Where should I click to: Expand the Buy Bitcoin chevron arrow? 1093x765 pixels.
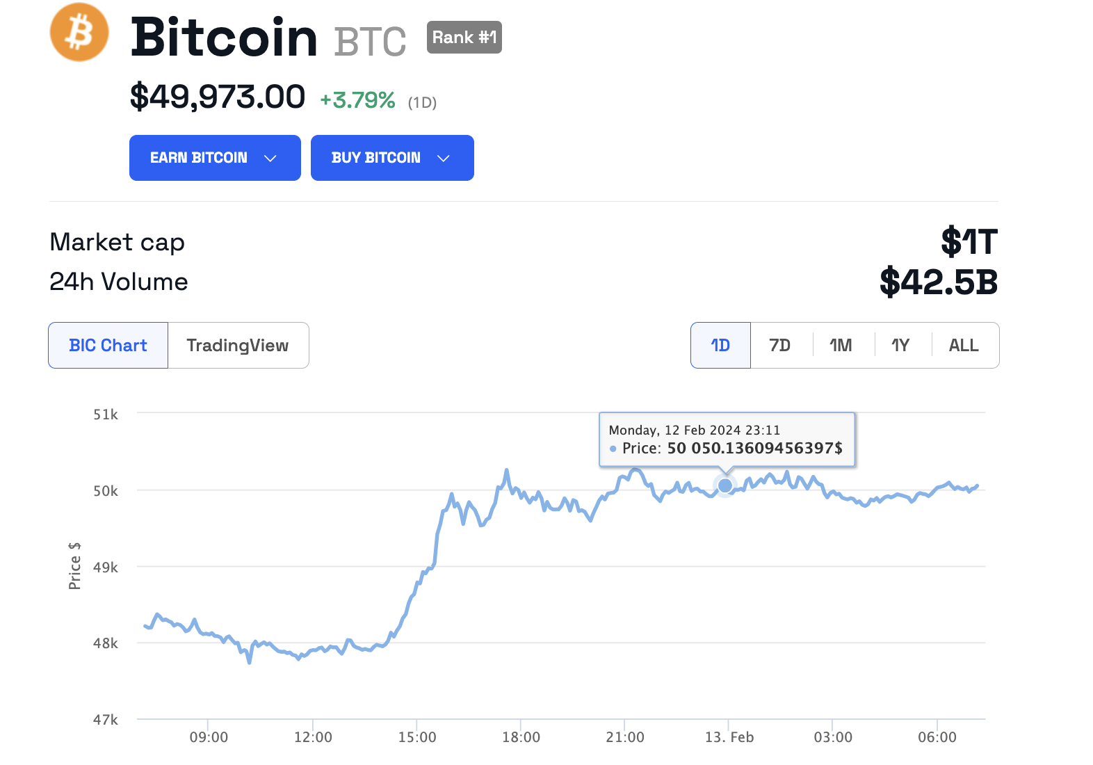443,159
